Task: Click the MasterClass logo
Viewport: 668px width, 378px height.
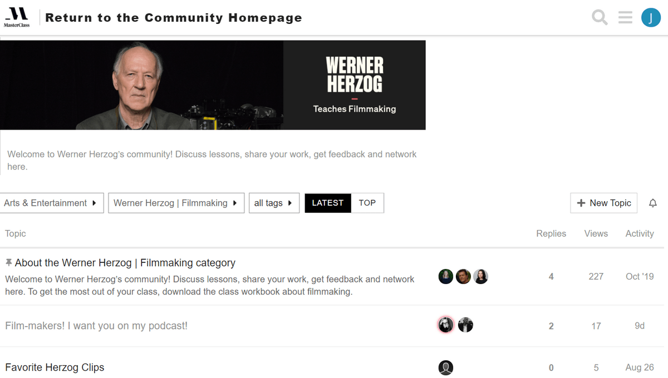Action: (x=16, y=18)
